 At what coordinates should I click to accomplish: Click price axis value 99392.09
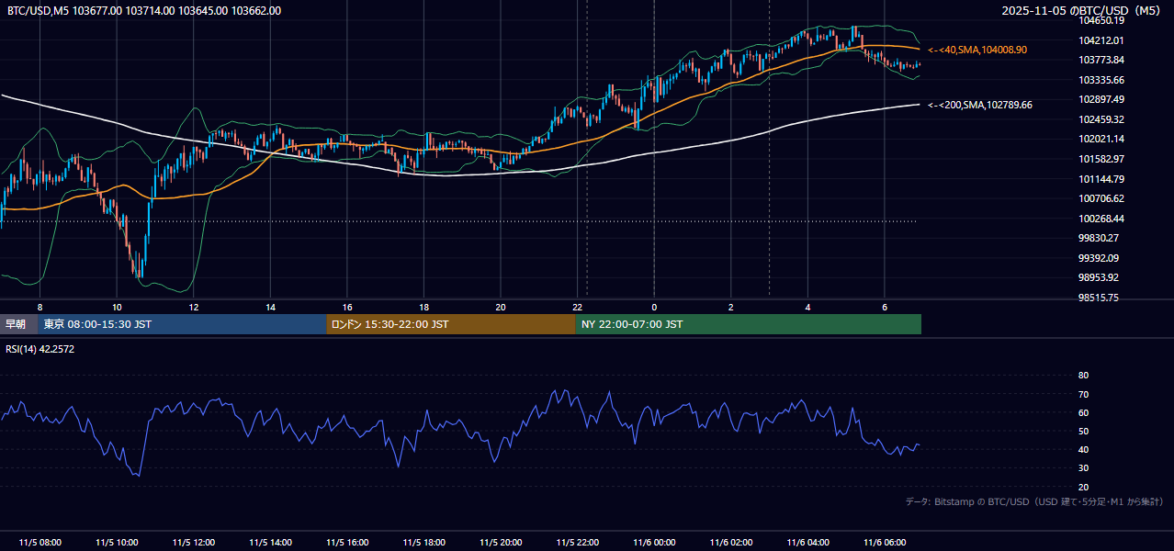[1098, 258]
